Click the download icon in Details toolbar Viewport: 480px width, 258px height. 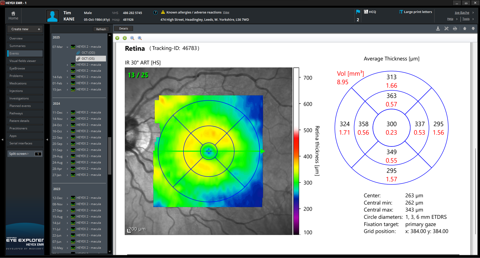click(438, 29)
